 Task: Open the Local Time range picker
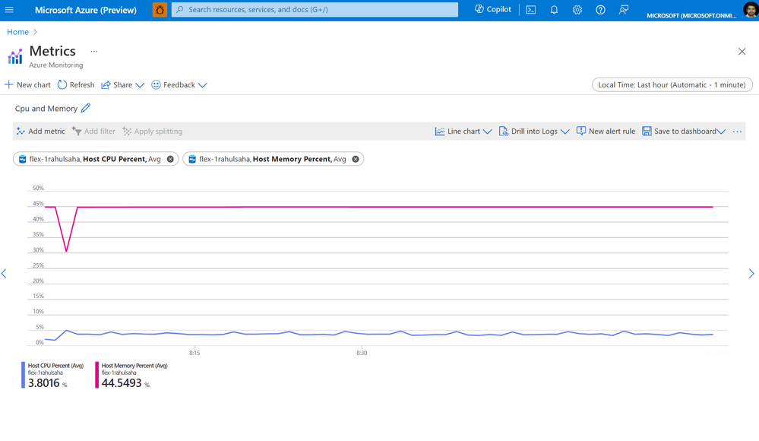pyautogui.click(x=672, y=85)
